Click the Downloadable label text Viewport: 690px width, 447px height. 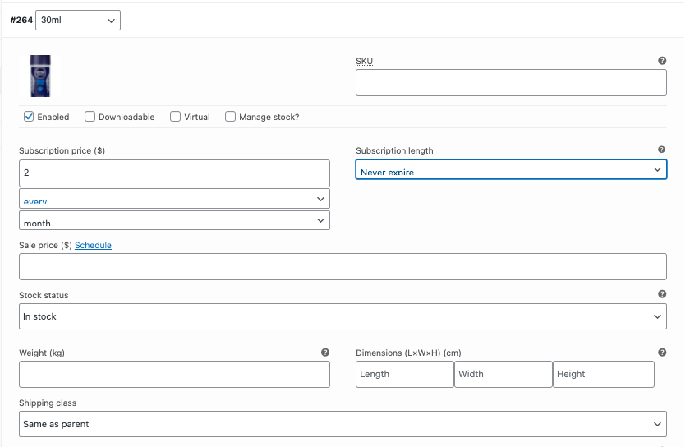coord(126,118)
